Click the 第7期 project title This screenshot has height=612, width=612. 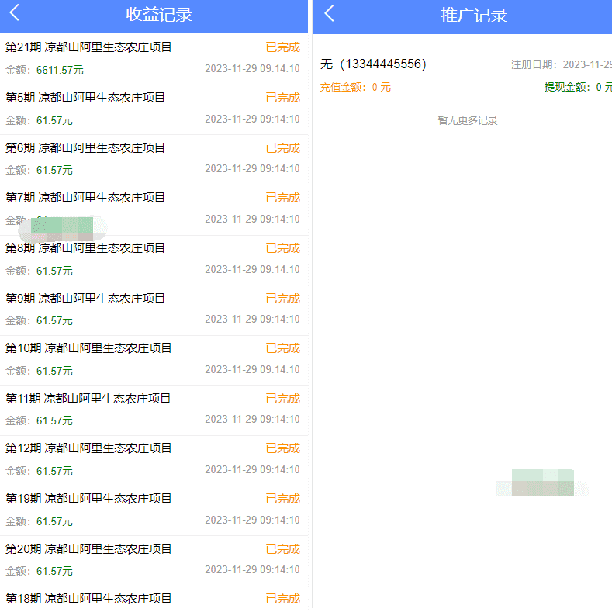click(85, 198)
